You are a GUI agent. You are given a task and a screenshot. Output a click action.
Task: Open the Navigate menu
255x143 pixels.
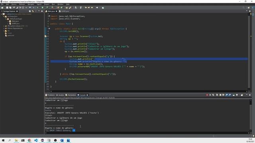pos(31,4)
